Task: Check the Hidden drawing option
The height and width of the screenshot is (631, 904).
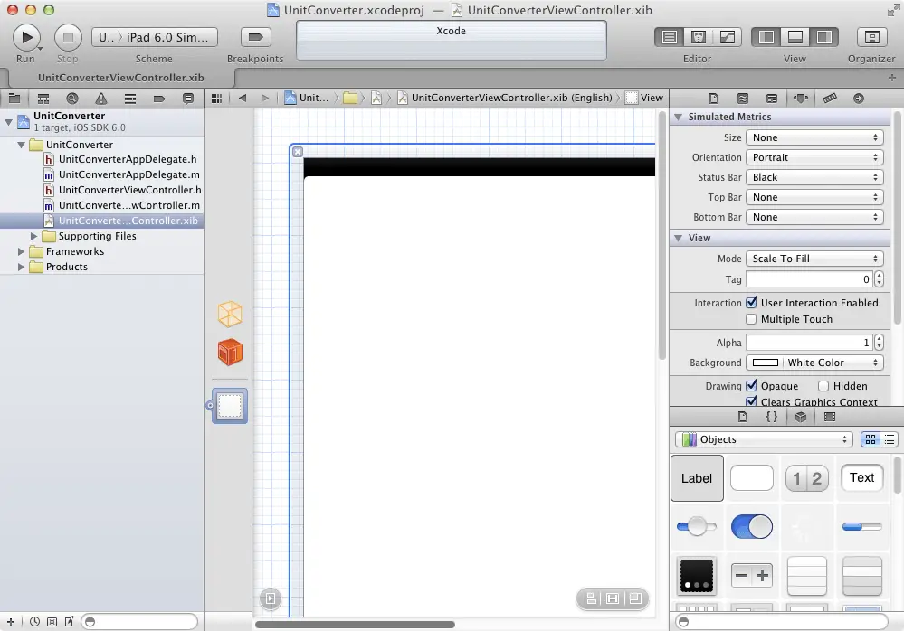Action: (x=823, y=386)
